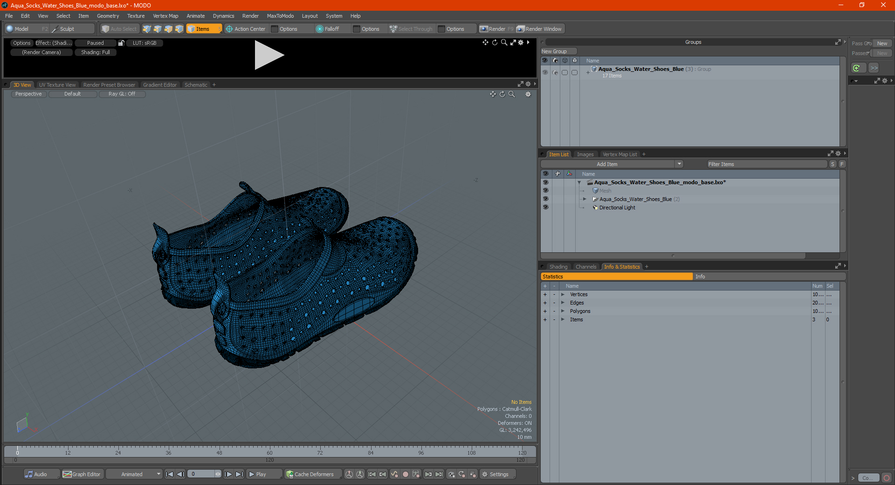
Task: Expand Aqua_Socks_Water_Shoes_Blue item in Item List
Action: click(x=585, y=199)
